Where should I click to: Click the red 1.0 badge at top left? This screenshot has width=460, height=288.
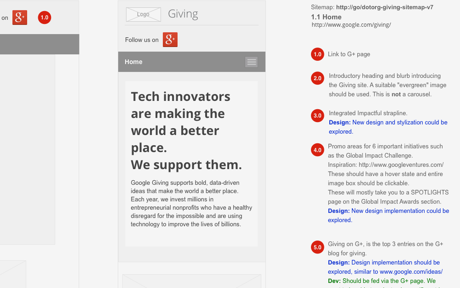pos(44,18)
